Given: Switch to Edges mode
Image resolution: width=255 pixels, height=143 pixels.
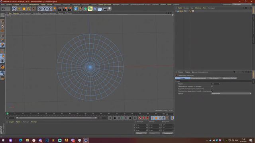Looking at the screenshot, I should (2, 41).
